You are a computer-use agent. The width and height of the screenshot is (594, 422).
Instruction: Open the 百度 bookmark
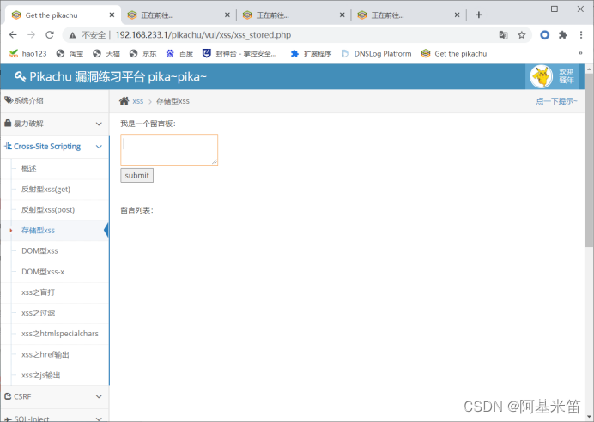(179, 54)
